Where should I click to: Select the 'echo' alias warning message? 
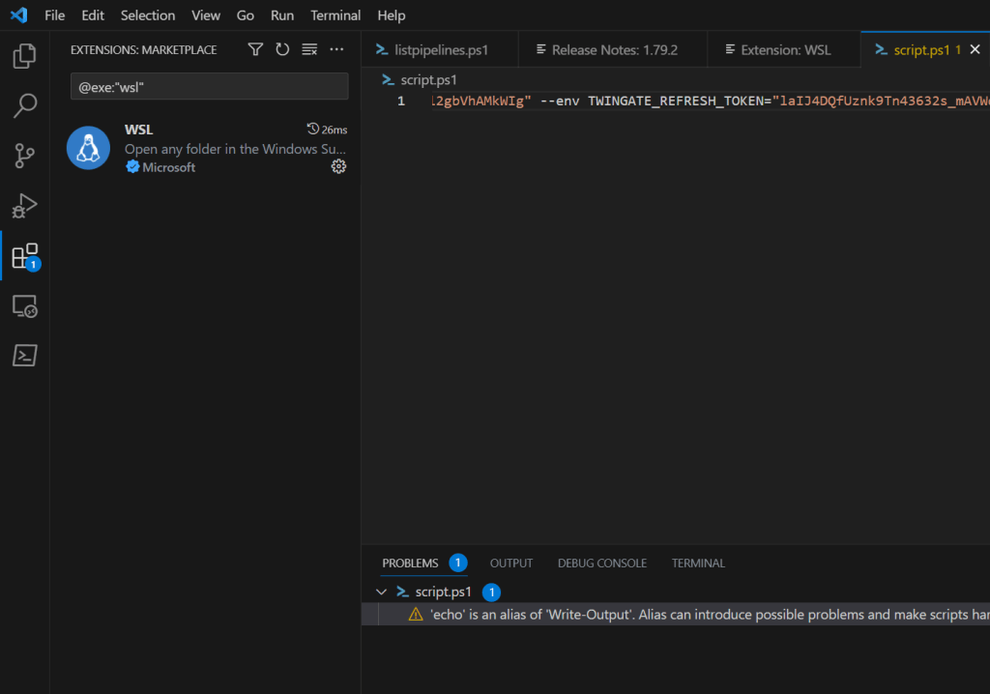point(710,615)
